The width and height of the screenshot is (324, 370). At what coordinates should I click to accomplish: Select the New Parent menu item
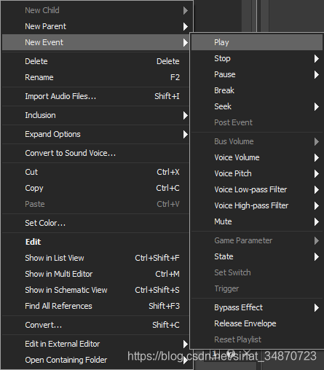tap(95, 26)
